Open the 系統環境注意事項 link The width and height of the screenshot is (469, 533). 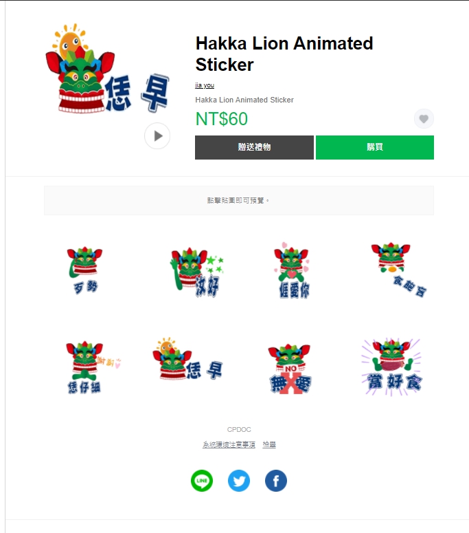(229, 444)
